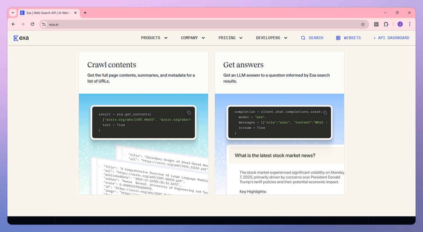Reload the exa.ai page

point(32,24)
